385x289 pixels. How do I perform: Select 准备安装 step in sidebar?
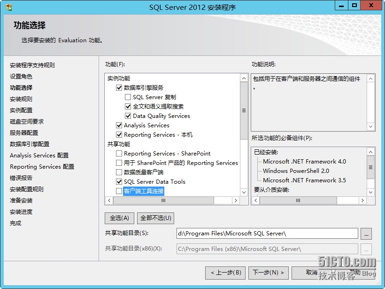click(x=21, y=201)
